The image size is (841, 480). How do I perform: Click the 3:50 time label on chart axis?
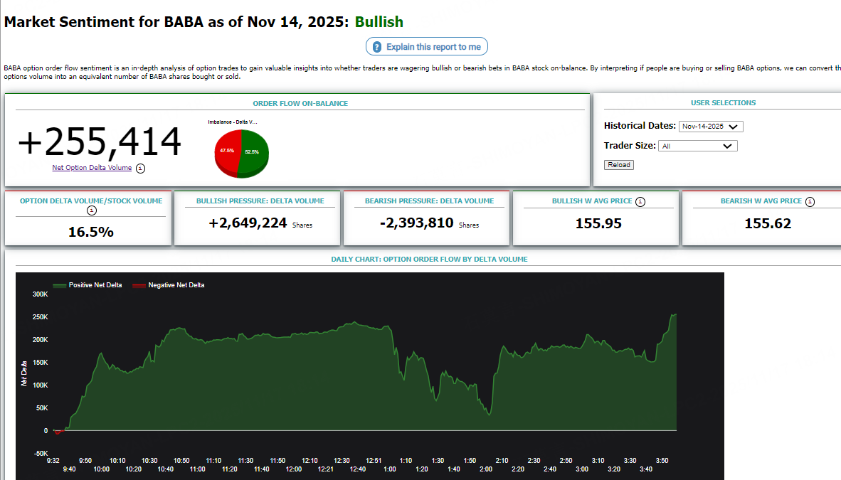click(662, 461)
